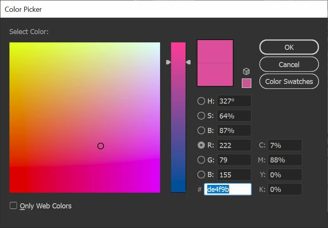Click the Cancel button
Image resolution: width=328 pixels, height=228 pixels.
[x=289, y=64]
